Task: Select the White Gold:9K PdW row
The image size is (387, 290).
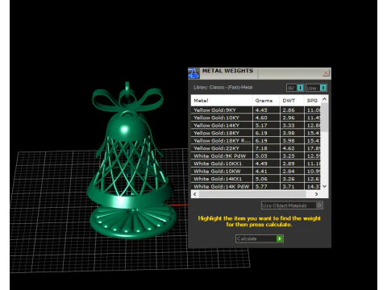Action: [x=256, y=156]
